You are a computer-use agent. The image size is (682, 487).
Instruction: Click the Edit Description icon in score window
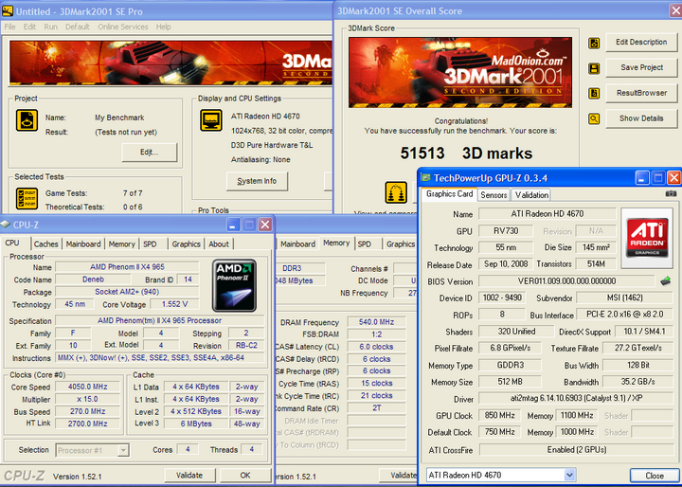click(x=594, y=43)
